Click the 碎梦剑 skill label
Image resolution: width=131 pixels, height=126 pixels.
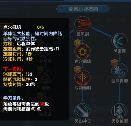[x=46, y=61]
